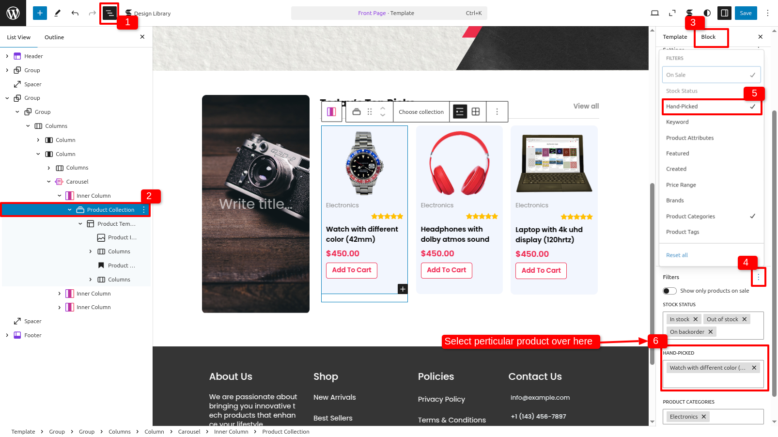Open the block inserter plus button
Image resolution: width=778 pixels, height=437 pixels.
(x=40, y=13)
